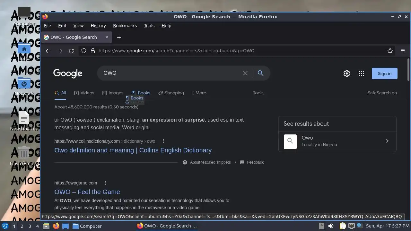Screen dimensions: 411x231
Task: Bookmark this page with the star icon
Action: click(x=390, y=51)
